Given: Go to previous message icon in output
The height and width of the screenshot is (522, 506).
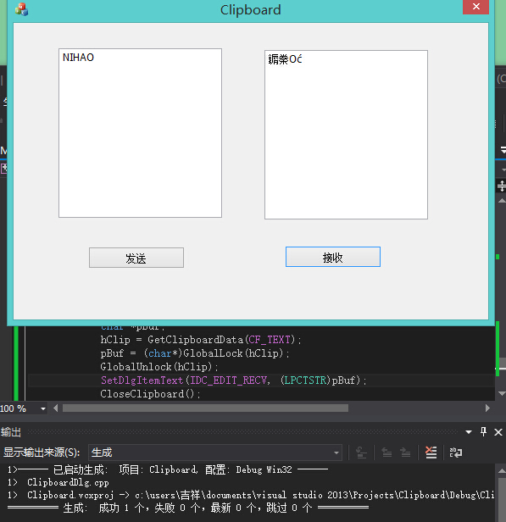Looking at the screenshot, I should [386, 453].
